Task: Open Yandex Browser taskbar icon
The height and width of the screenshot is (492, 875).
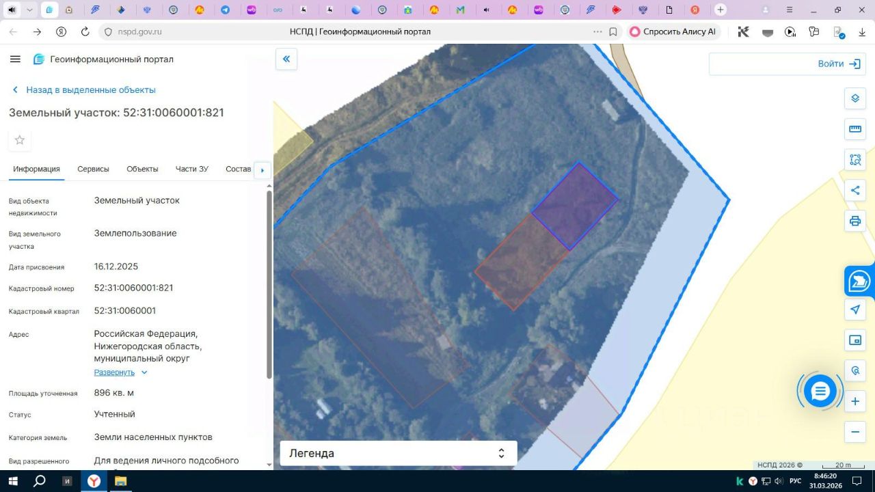Action: pyautogui.click(x=94, y=481)
